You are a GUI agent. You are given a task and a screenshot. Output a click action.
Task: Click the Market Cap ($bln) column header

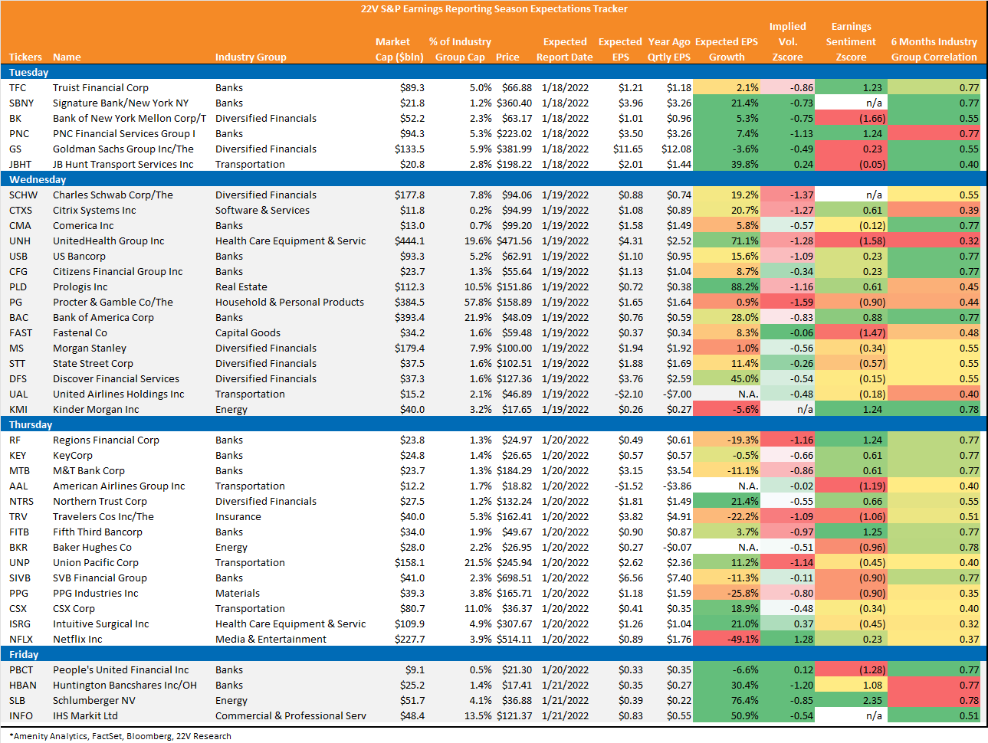click(399, 49)
